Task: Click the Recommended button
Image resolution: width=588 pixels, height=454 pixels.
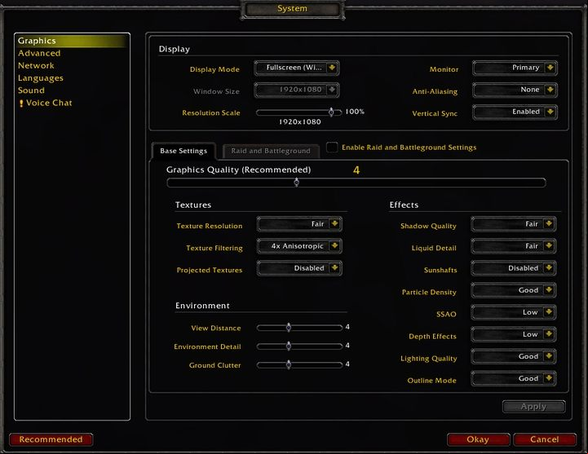Action: point(51,439)
